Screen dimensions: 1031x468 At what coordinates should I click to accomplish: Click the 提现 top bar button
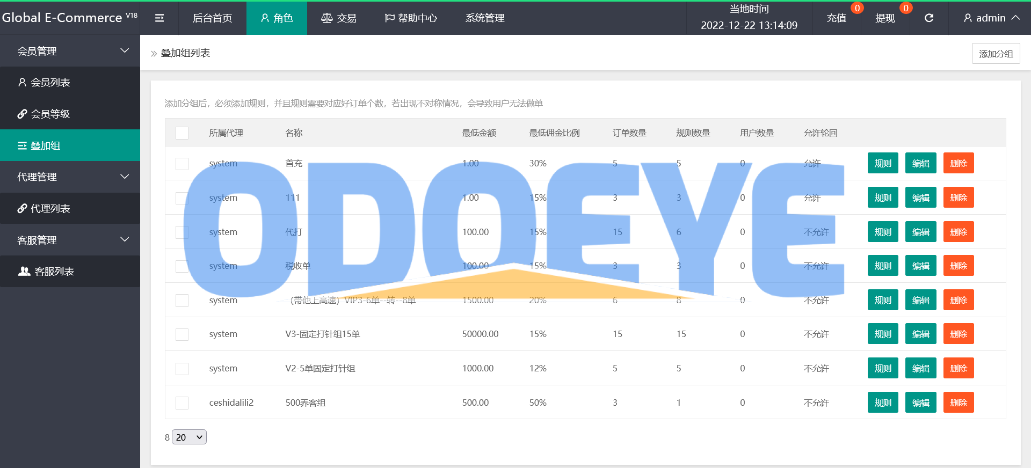click(885, 18)
